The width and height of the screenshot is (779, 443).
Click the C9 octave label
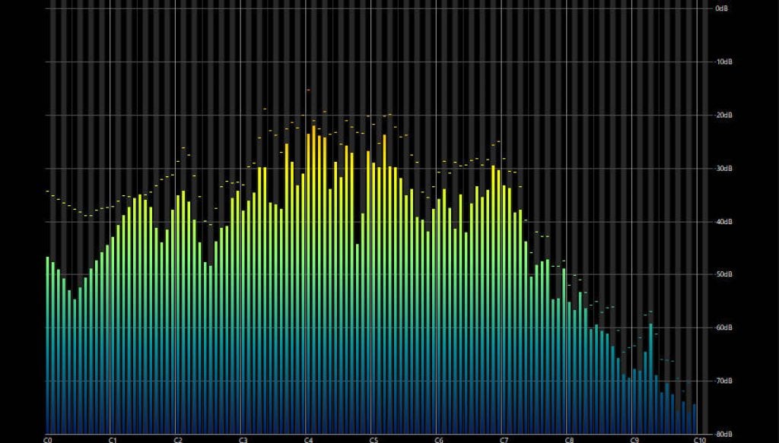point(636,438)
